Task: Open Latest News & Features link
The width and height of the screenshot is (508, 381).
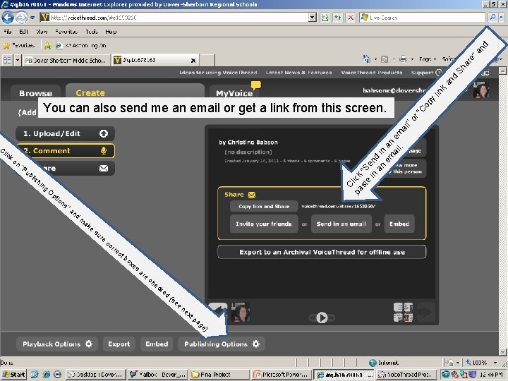Action: [298, 73]
